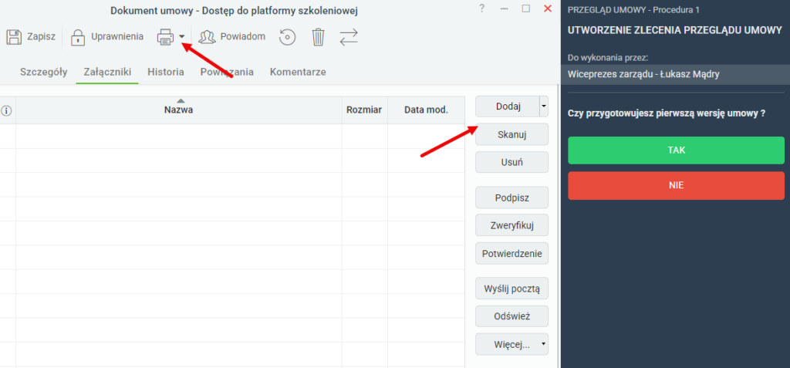Expand the Więcej... dropdown button
Screen dimensions: 790x368
coord(512,345)
